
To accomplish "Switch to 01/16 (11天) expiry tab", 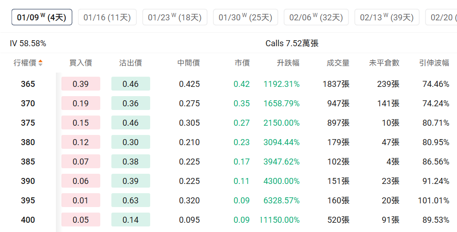I will coord(107,18).
